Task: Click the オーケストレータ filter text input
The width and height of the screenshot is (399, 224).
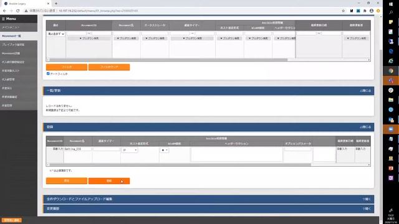Action: point(155,34)
